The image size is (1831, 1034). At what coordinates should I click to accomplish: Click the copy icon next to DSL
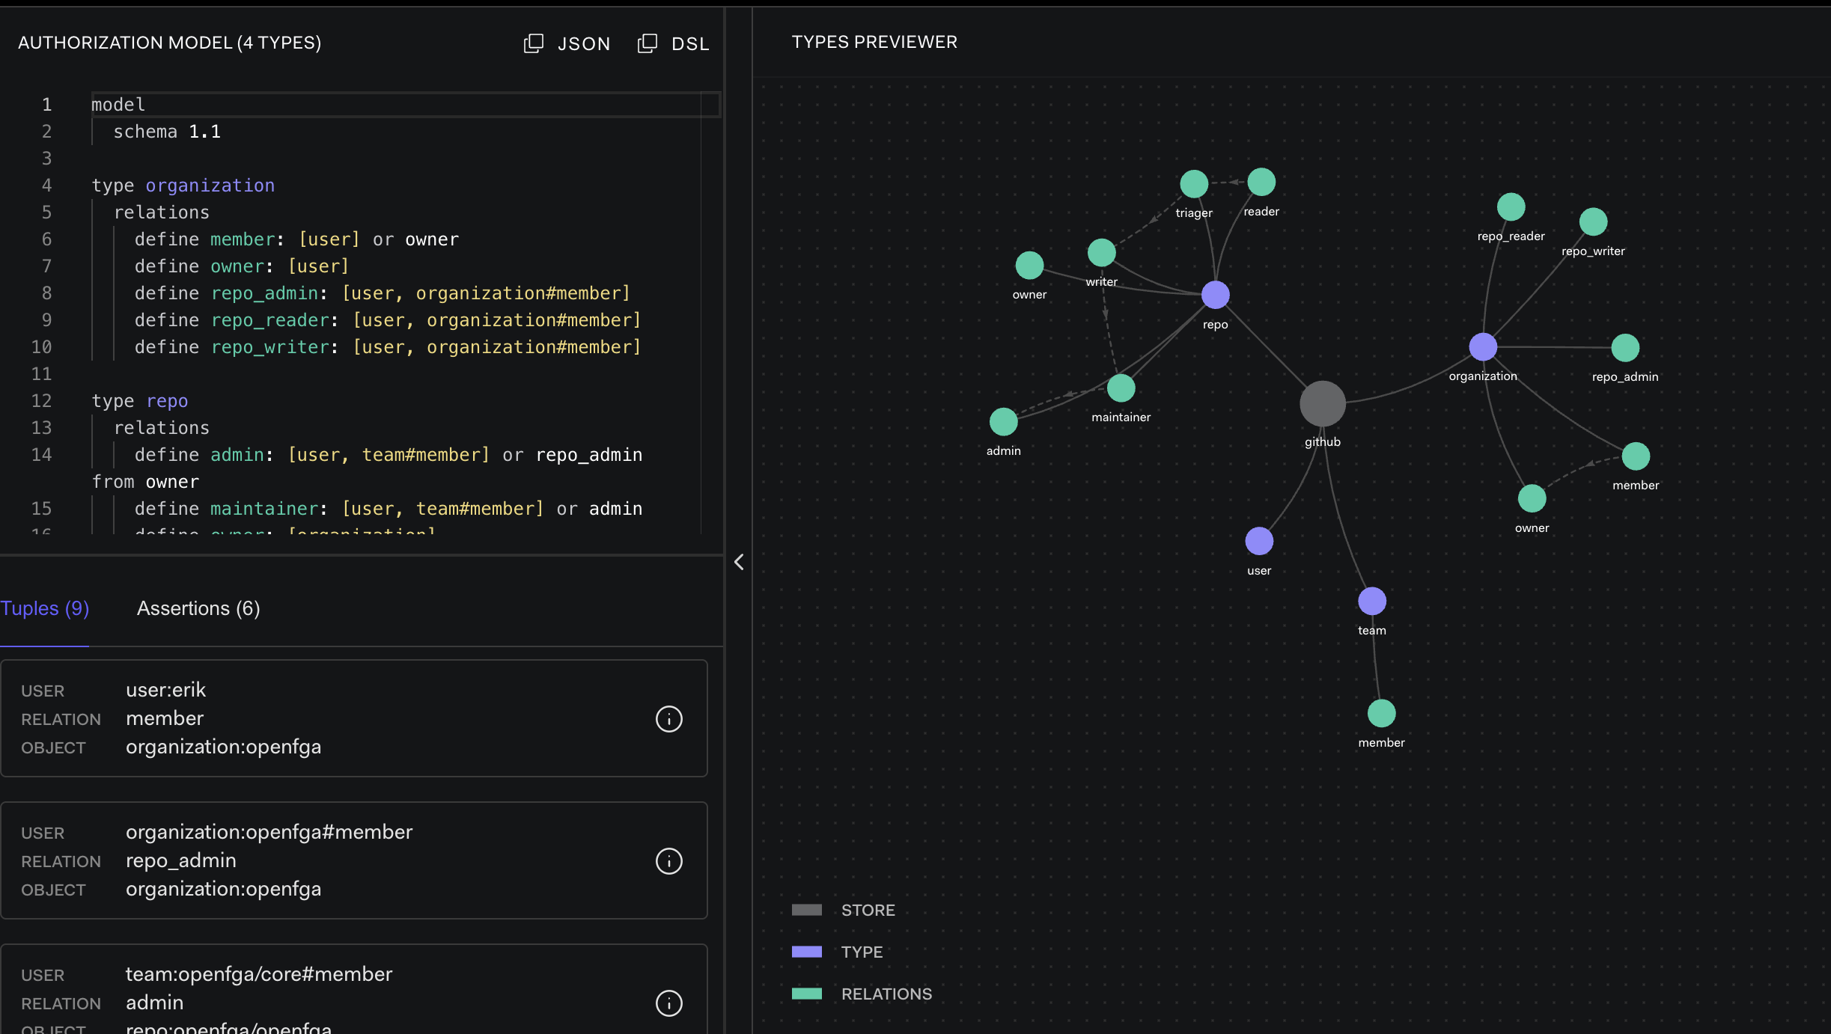(647, 43)
